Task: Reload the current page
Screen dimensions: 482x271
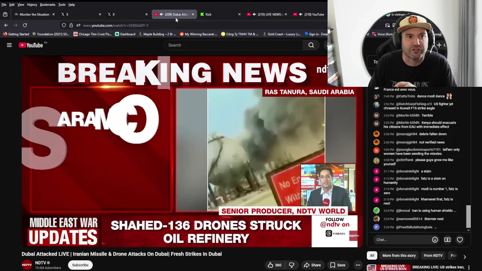Action: coord(25,25)
